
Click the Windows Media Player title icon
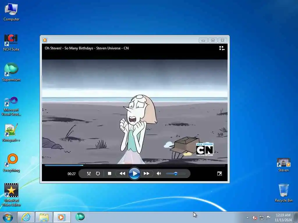(45, 40)
